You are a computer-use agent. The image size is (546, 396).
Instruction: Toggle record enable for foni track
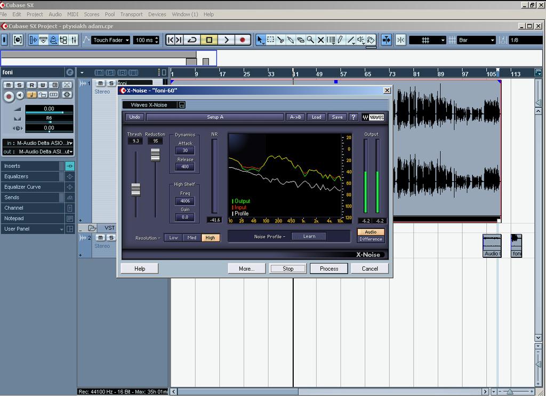coord(9,96)
